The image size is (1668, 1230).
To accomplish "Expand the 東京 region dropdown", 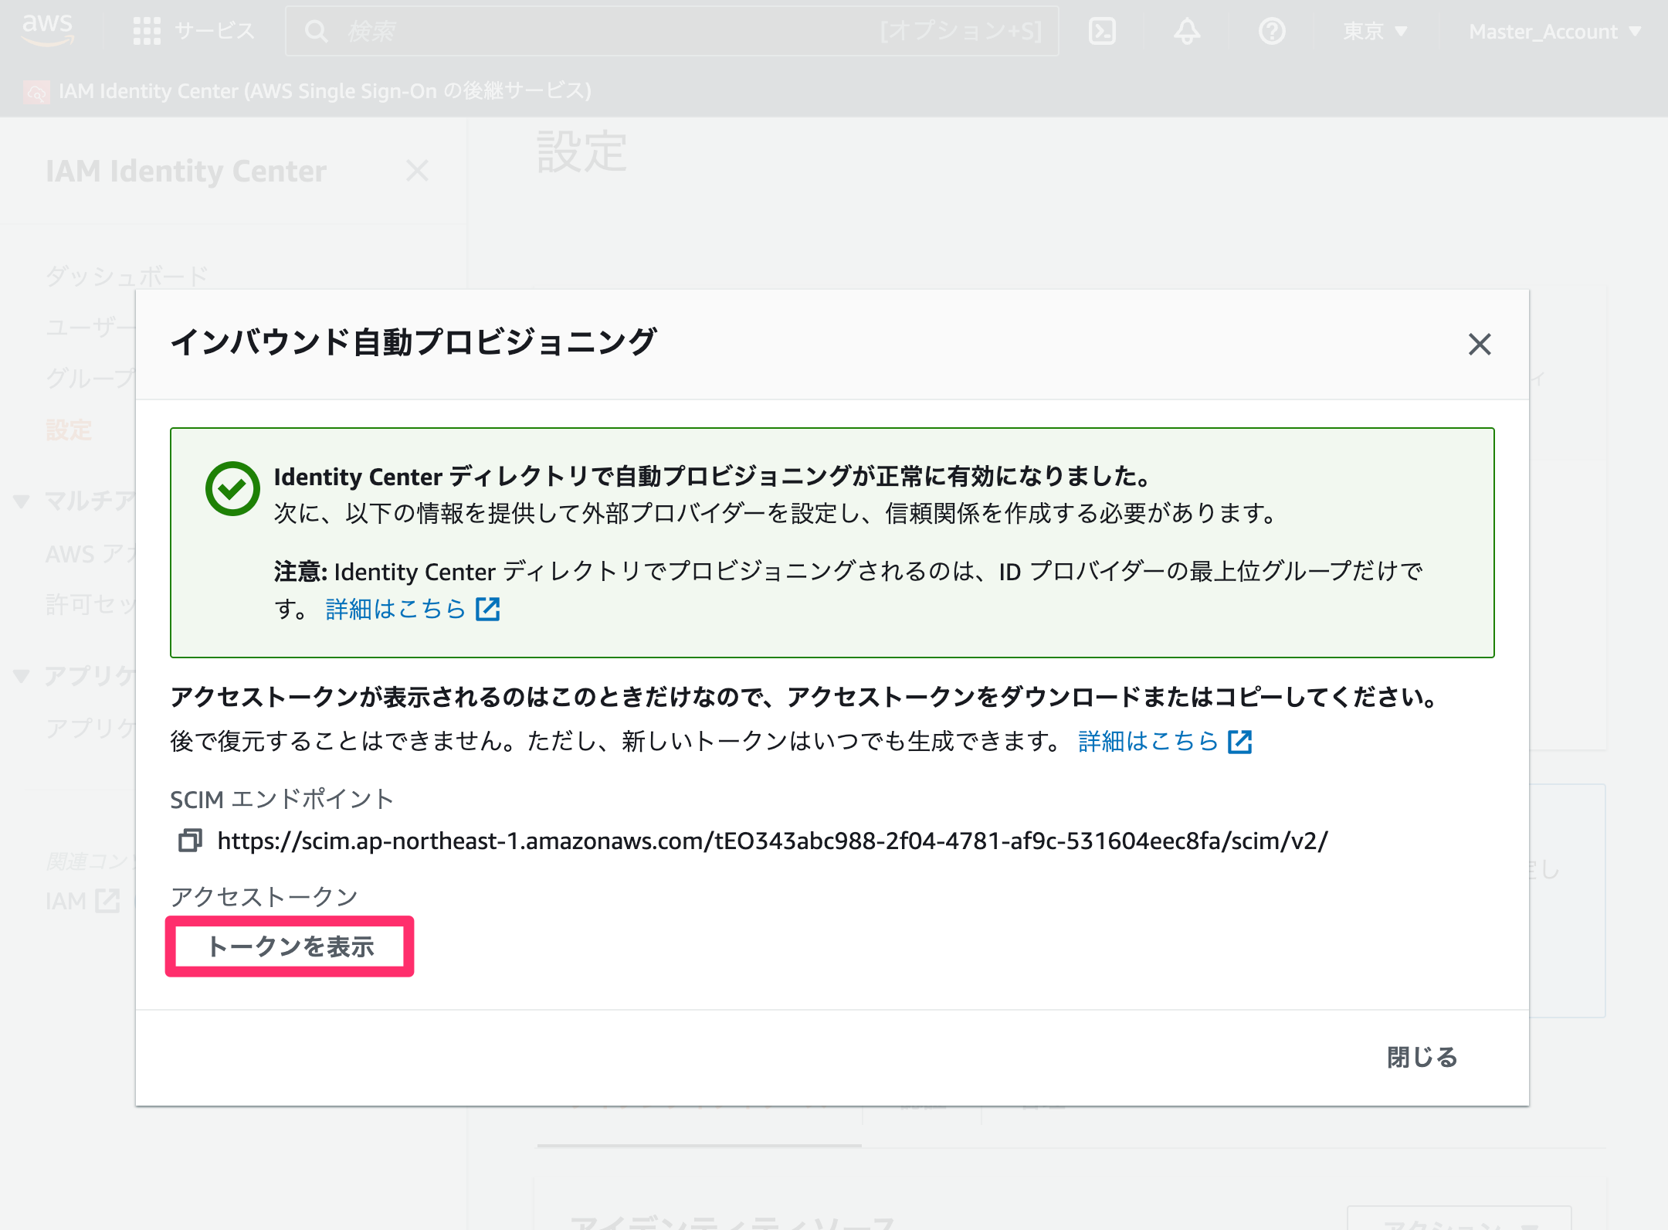I will click(1375, 31).
